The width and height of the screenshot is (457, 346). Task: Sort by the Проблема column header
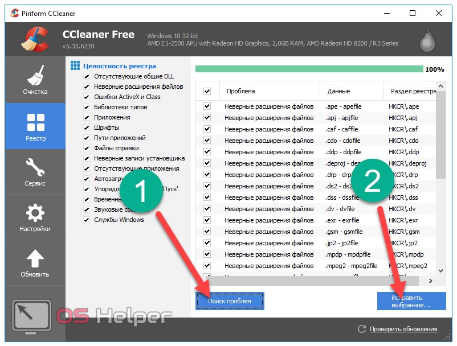click(x=270, y=91)
